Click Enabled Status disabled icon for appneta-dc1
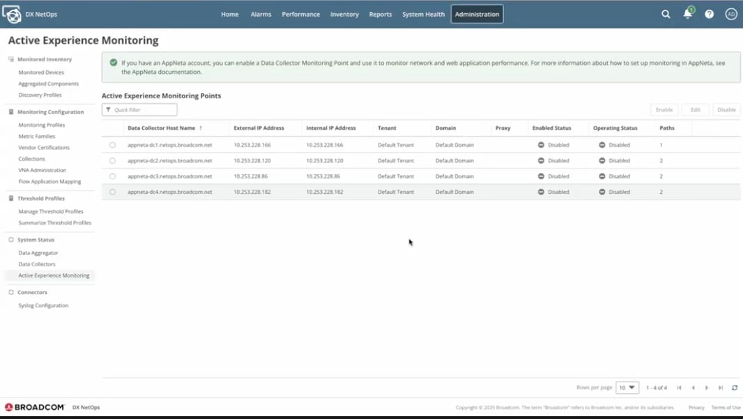 point(541,145)
